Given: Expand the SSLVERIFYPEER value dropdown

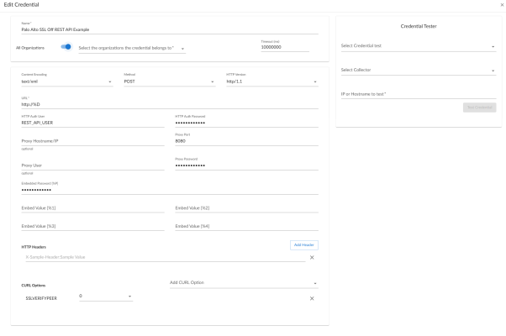Looking at the screenshot, I should click(x=105, y=297).
